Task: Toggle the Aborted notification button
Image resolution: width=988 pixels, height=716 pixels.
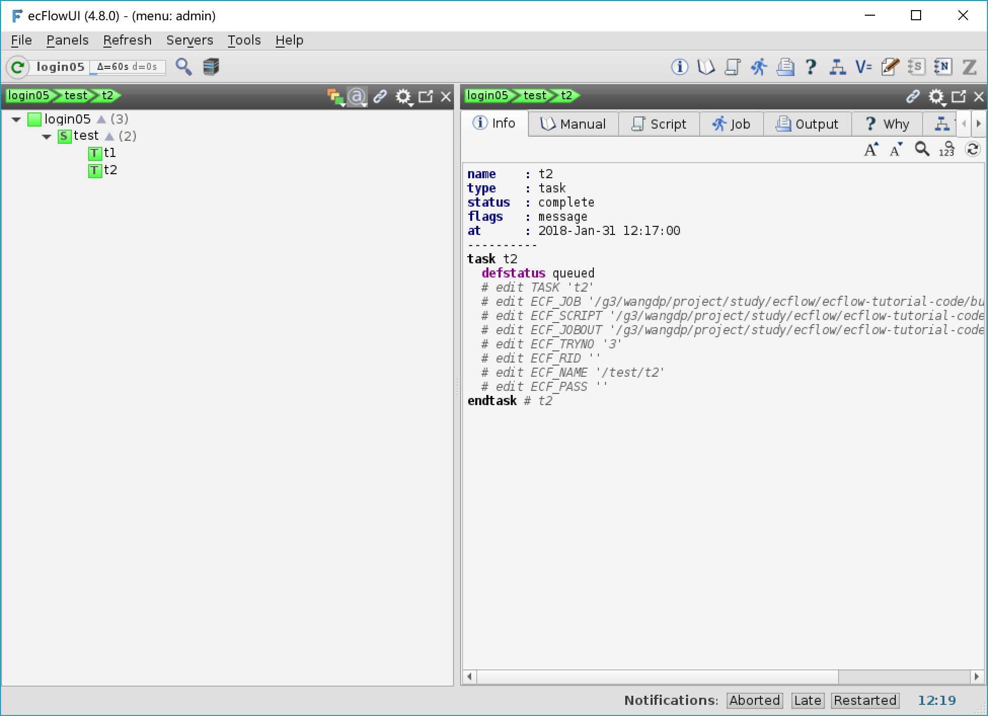Action: coord(754,700)
